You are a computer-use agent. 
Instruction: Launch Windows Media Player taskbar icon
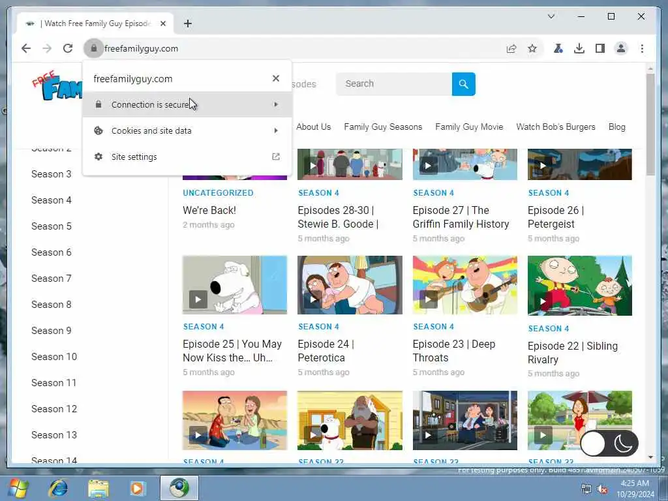point(138,488)
